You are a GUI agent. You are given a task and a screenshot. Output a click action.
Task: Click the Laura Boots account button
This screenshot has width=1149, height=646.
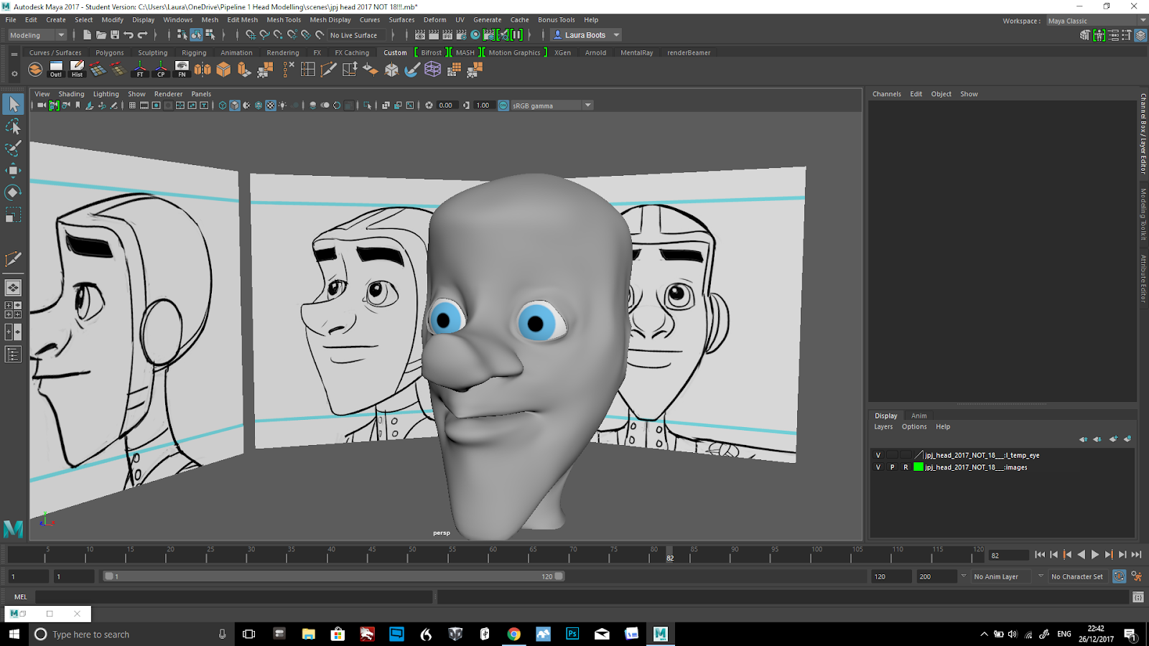click(x=585, y=35)
